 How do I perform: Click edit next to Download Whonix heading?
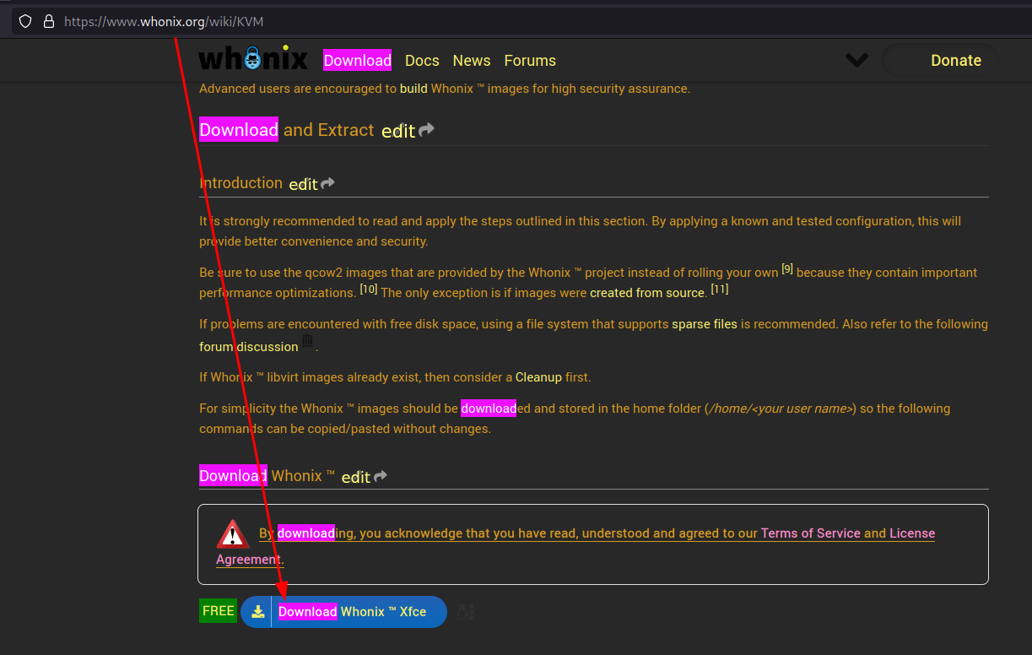click(356, 477)
